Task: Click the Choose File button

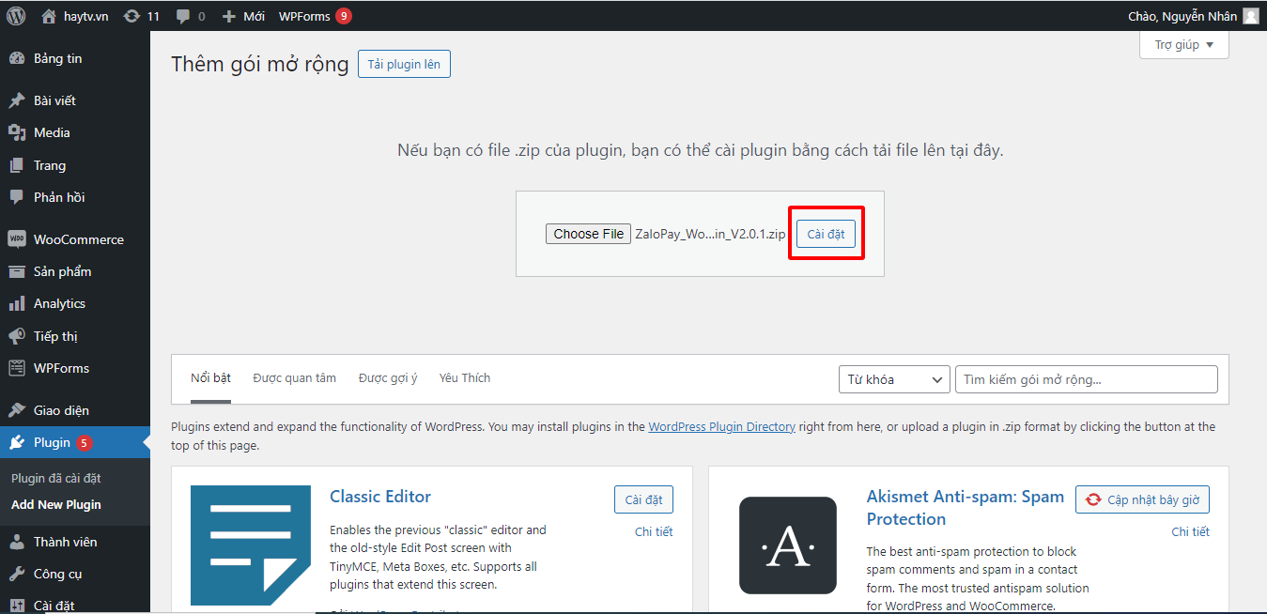Action: [x=589, y=234]
